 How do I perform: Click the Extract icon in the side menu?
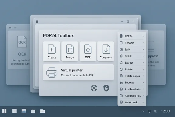[121, 62]
